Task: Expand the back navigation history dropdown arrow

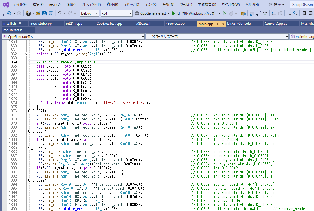Action: pos(14,14)
